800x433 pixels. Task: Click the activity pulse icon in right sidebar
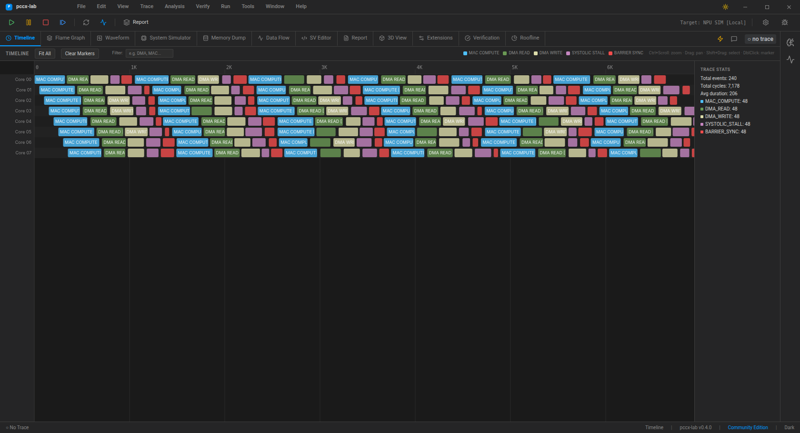(x=790, y=60)
